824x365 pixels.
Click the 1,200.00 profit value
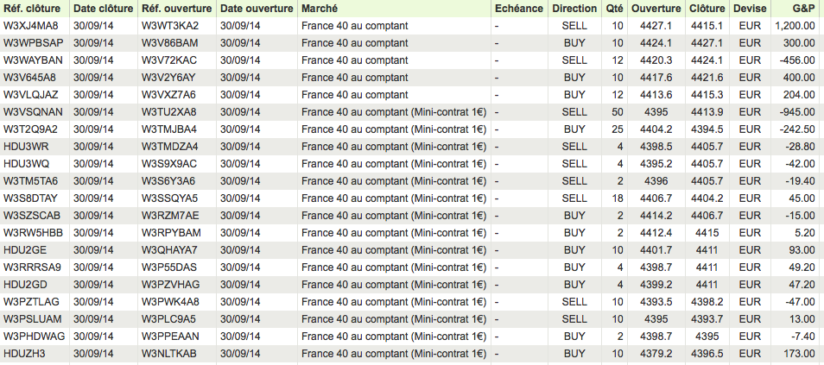coord(795,25)
